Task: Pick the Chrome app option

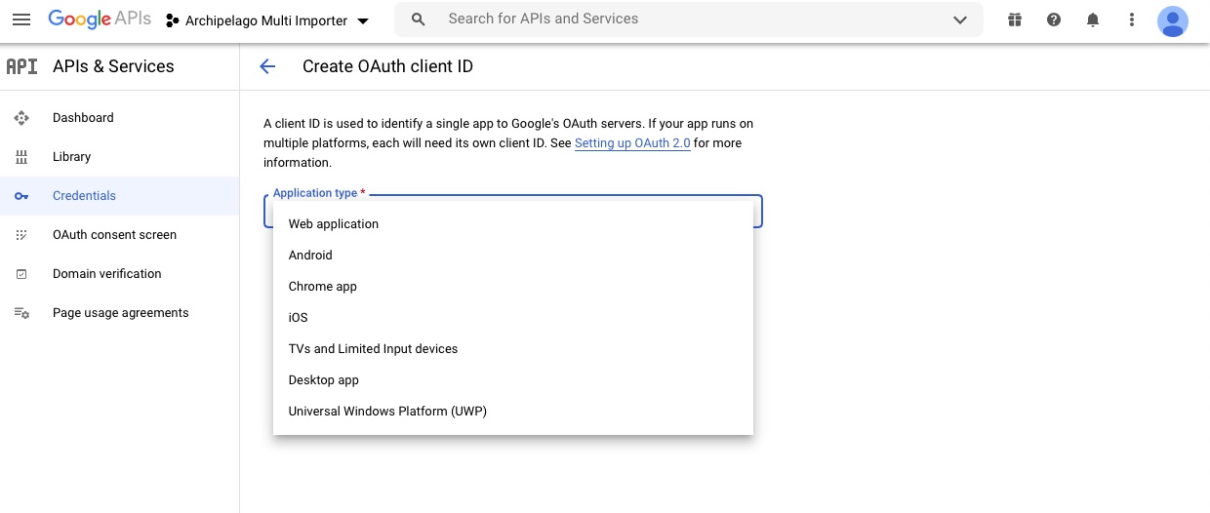Action: pyautogui.click(x=323, y=287)
